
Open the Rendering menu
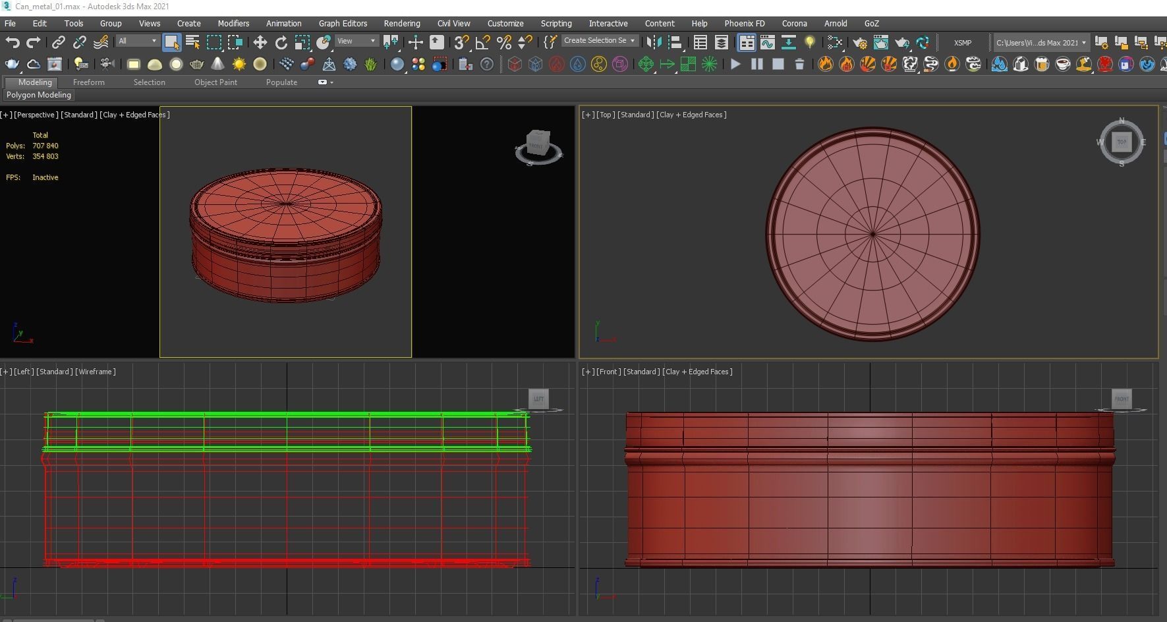[x=402, y=23]
